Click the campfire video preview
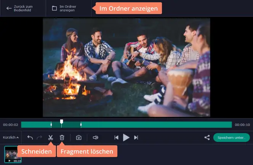 [x=126, y=67]
